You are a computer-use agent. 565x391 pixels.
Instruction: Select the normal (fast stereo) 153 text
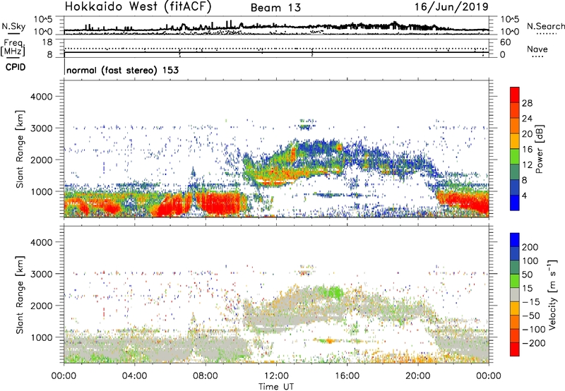click(x=122, y=70)
